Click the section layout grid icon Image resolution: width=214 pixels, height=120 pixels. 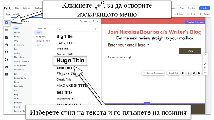pos(205,67)
